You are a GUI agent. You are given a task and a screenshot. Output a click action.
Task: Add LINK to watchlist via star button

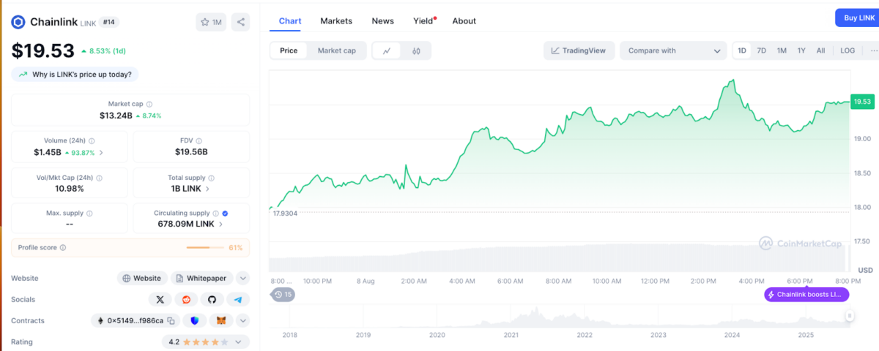coord(211,22)
